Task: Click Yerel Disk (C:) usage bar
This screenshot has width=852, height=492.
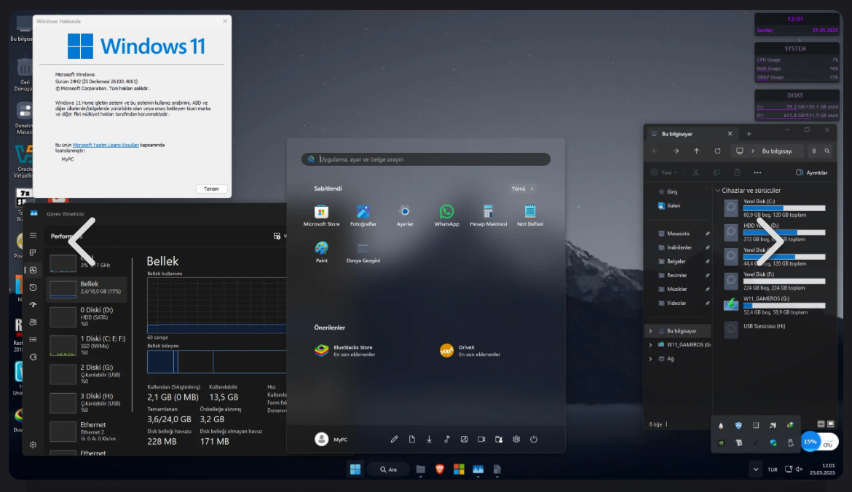Action: (784, 208)
